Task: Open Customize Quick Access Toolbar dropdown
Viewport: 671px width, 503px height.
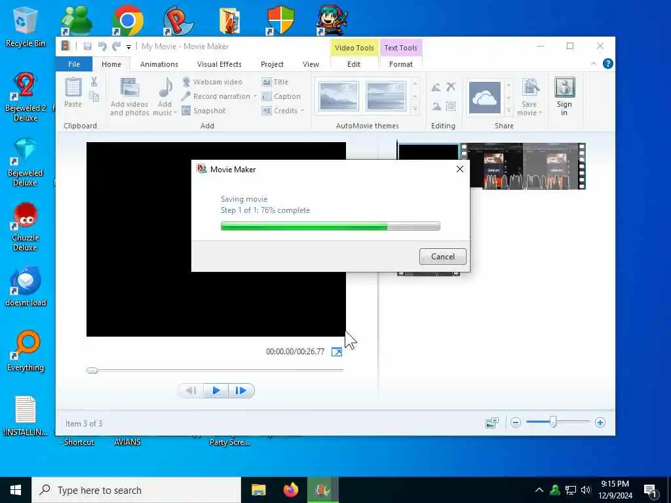Action: (x=128, y=47)
